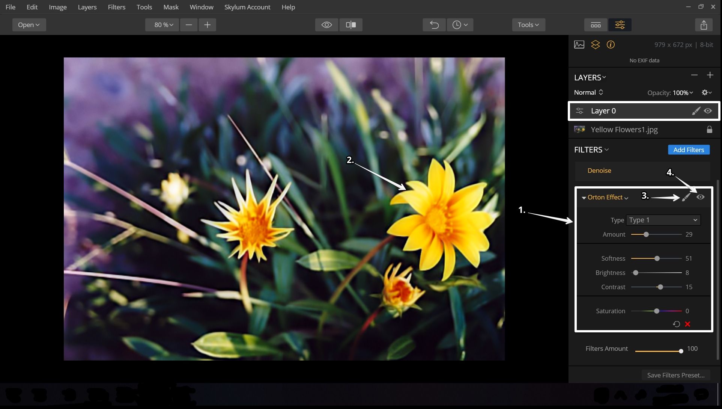The height and width of the screenshot is (409, 722).
Task: Toggle the quick preview eye button
Action: coord(326,25)
